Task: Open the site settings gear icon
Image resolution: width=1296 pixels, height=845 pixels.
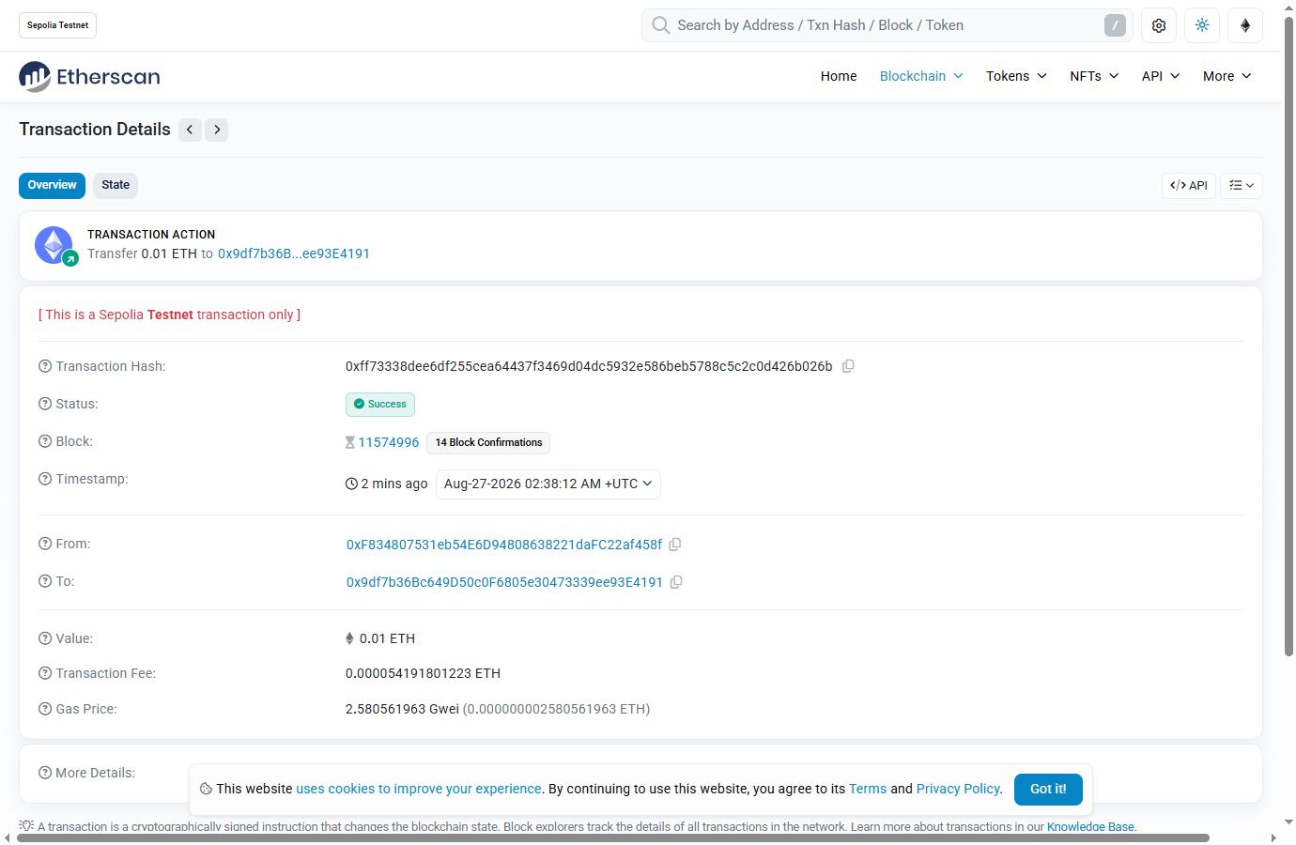Action: point(1159,25)
